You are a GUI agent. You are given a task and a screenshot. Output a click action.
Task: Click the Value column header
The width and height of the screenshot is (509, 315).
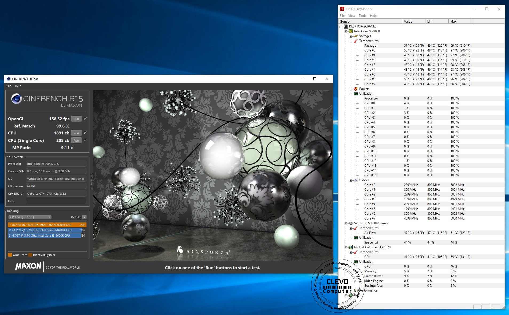point(414,22)
